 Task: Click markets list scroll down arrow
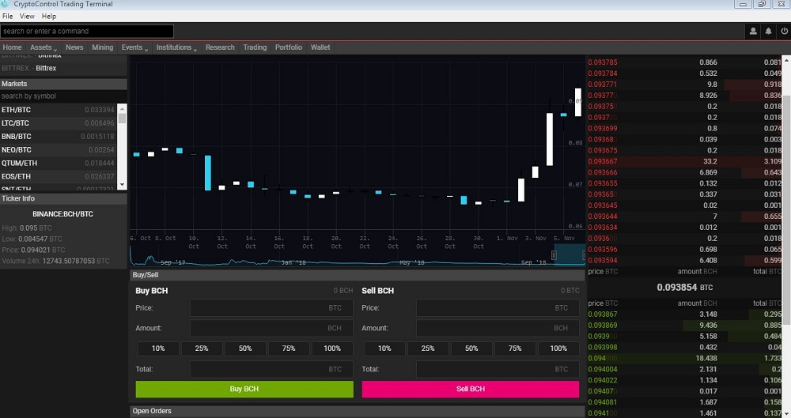[x=122, y=185]
